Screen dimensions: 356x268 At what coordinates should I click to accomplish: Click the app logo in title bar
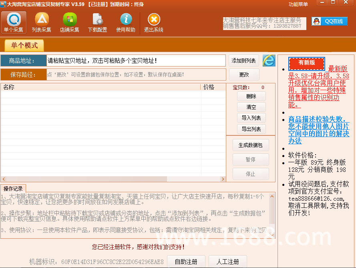(3, 4)
